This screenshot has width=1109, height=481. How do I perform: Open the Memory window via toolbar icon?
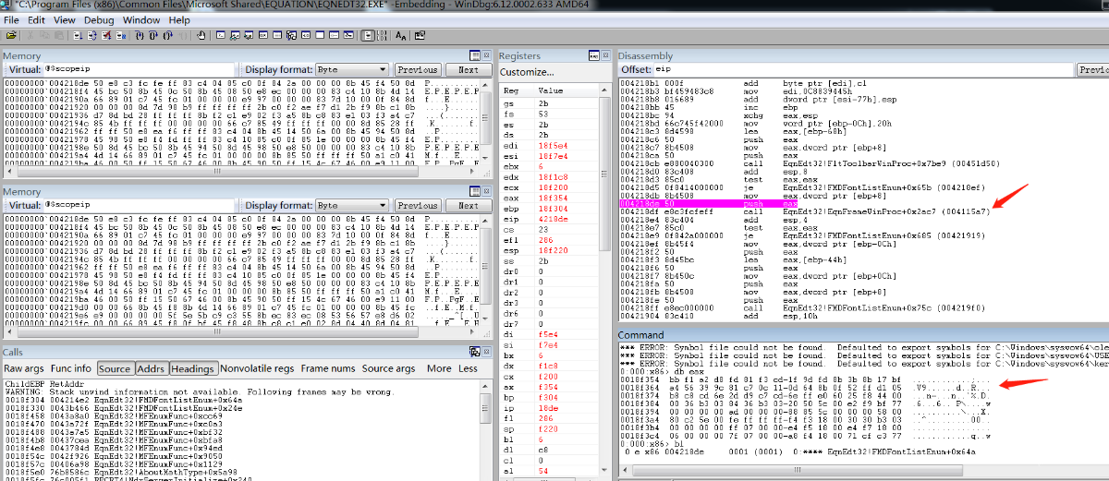[277, 35]
